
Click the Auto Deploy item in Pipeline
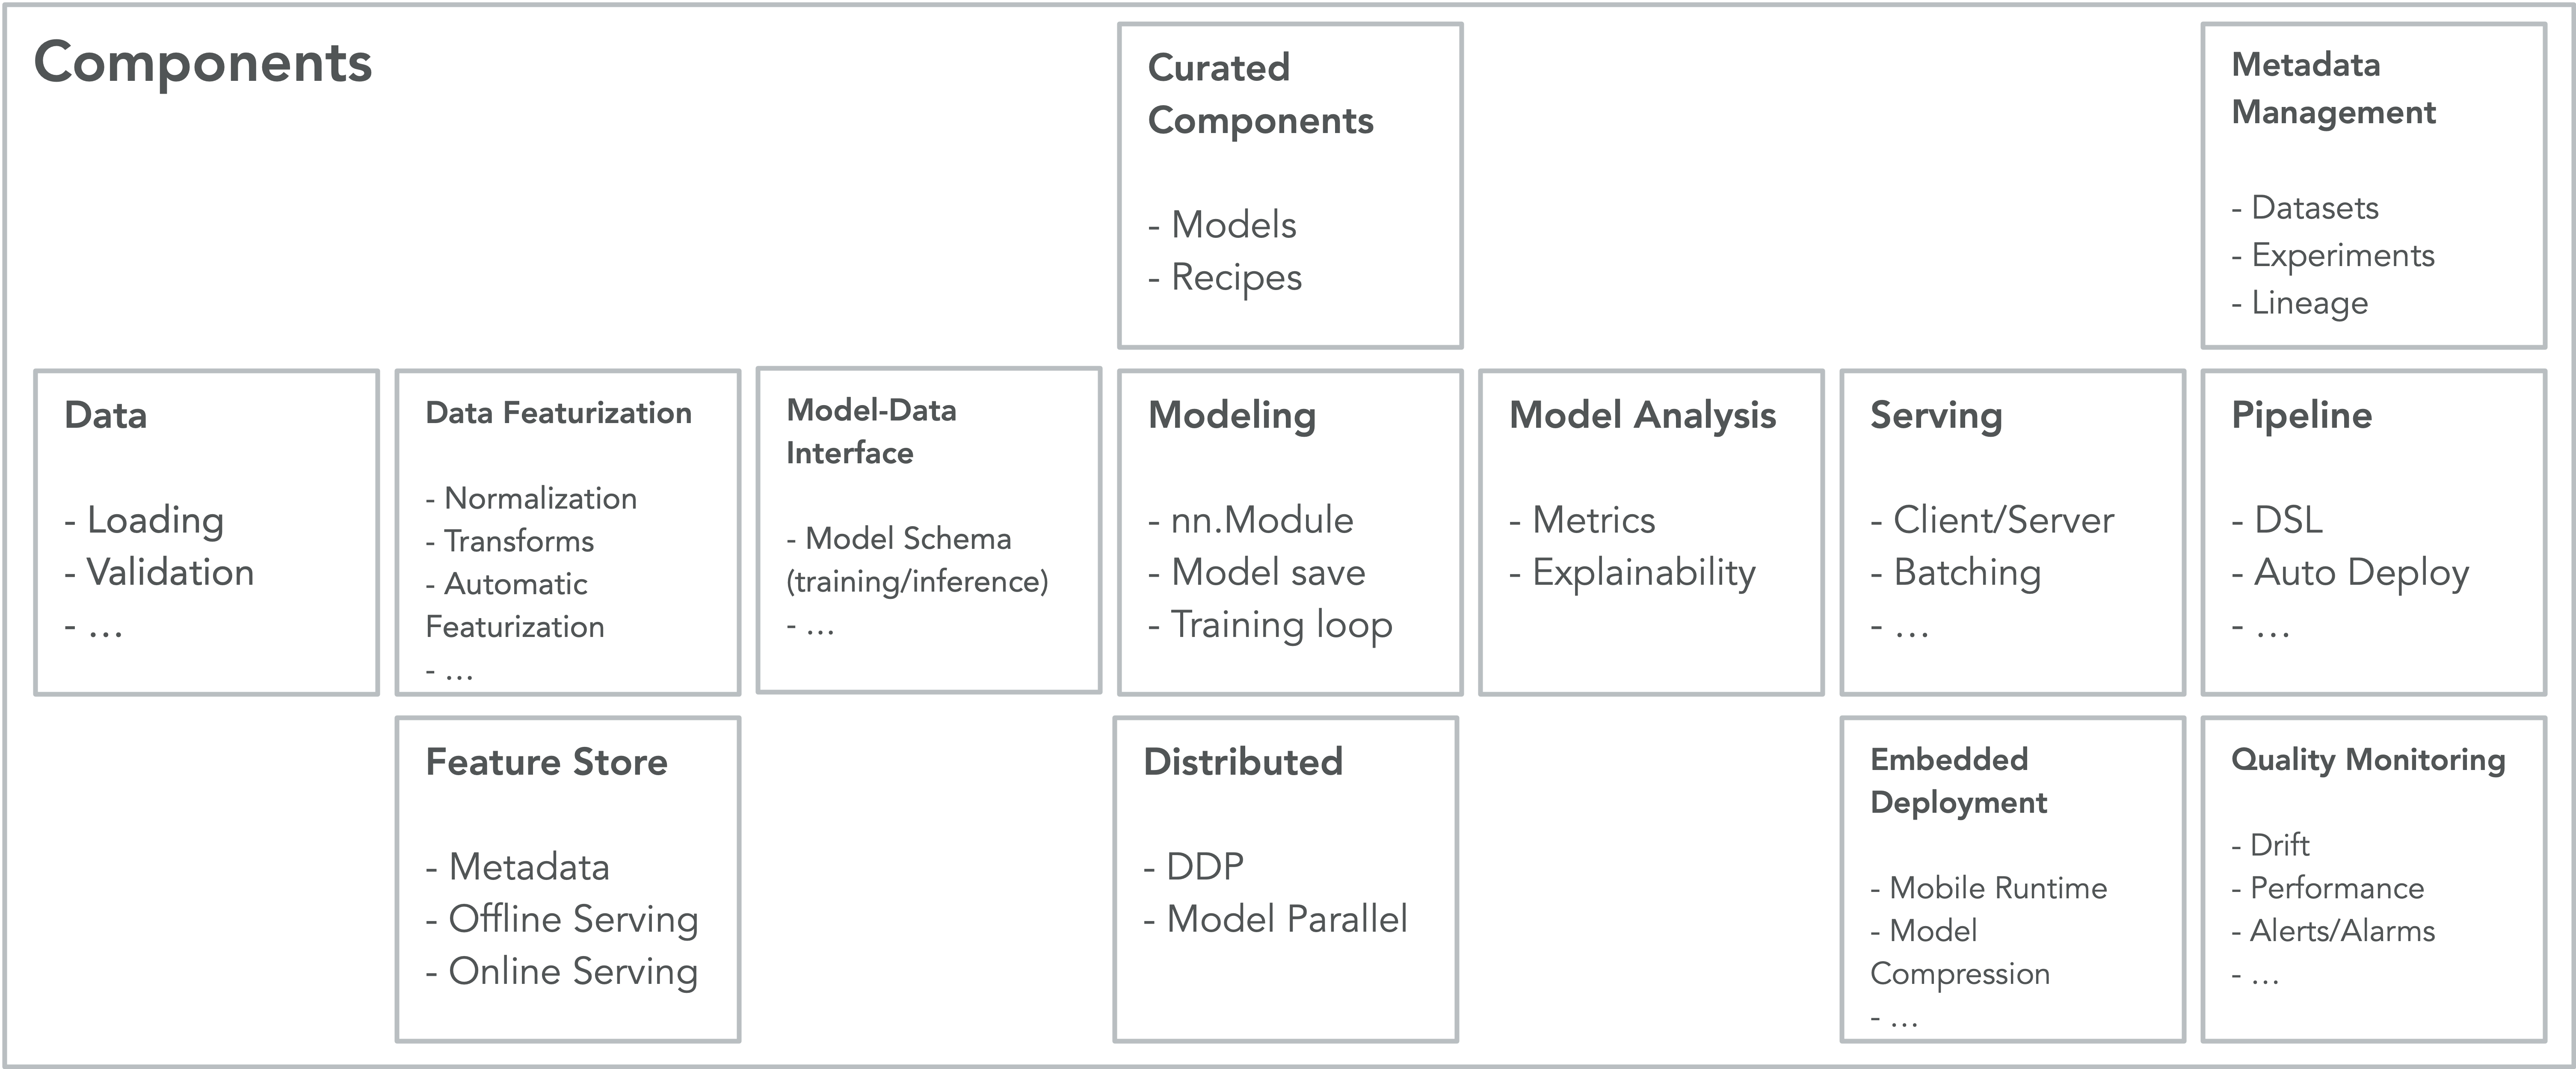tap(2361, 572)
